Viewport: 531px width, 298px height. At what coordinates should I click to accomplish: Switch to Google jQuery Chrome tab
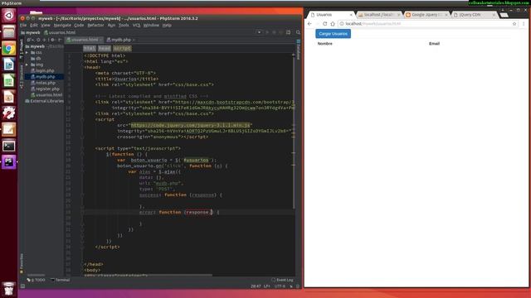coord(426,15)
